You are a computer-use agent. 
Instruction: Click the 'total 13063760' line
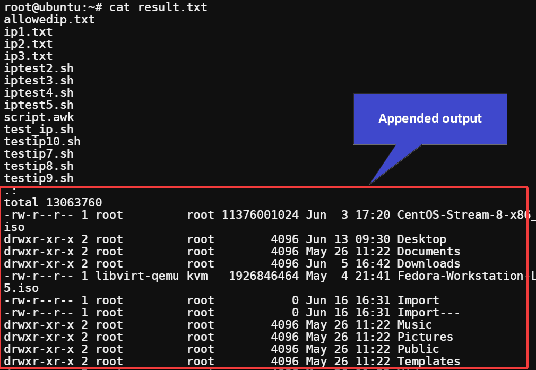53,202
